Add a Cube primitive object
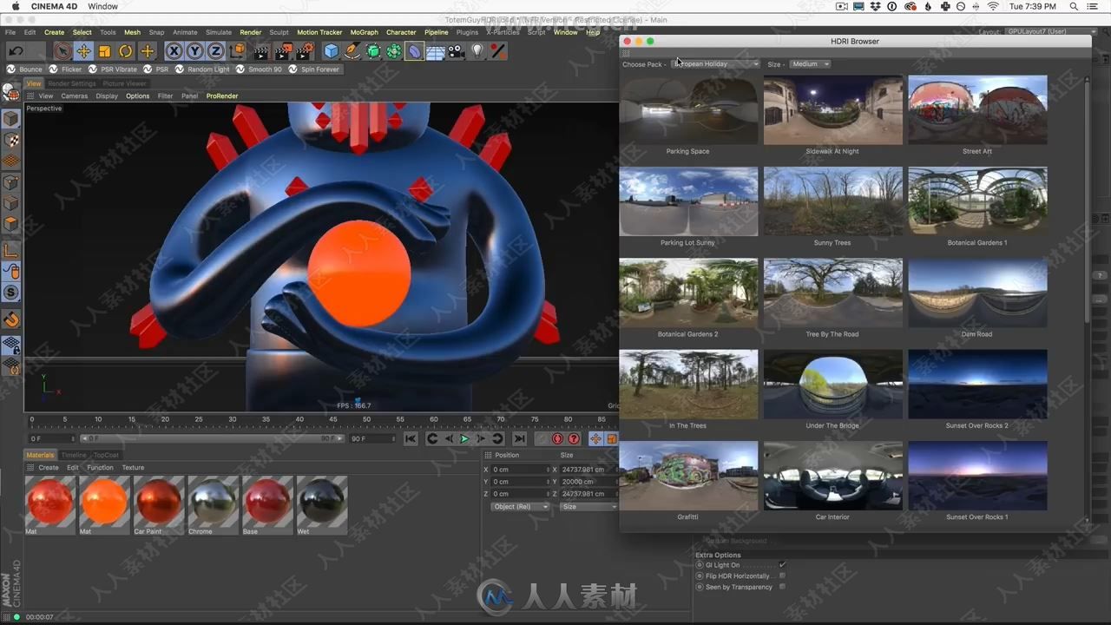 [x=331, y=51]
